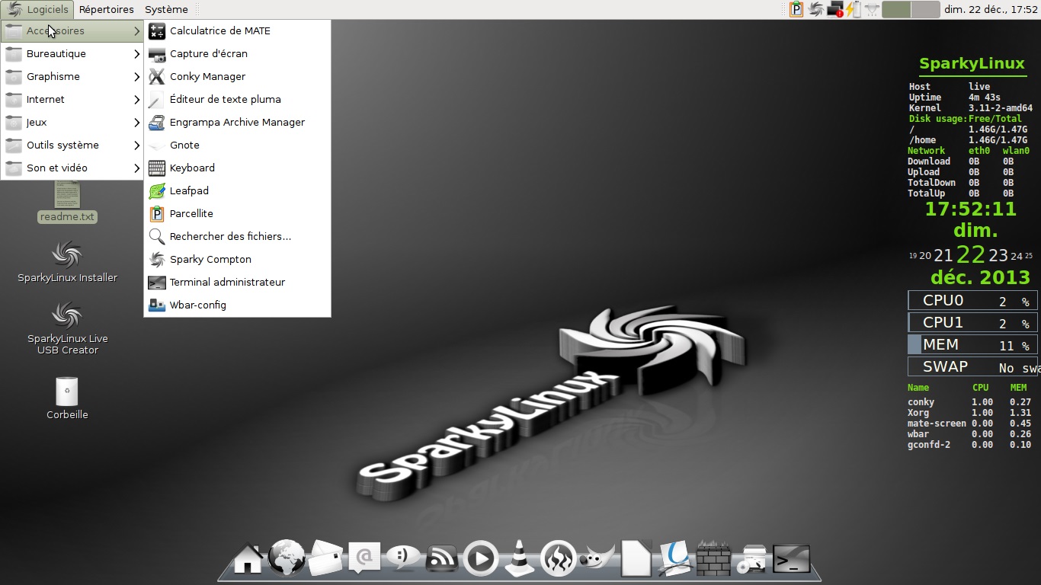
Task: Launch VLC traffic cone dock icon
Action: point(520,558)
